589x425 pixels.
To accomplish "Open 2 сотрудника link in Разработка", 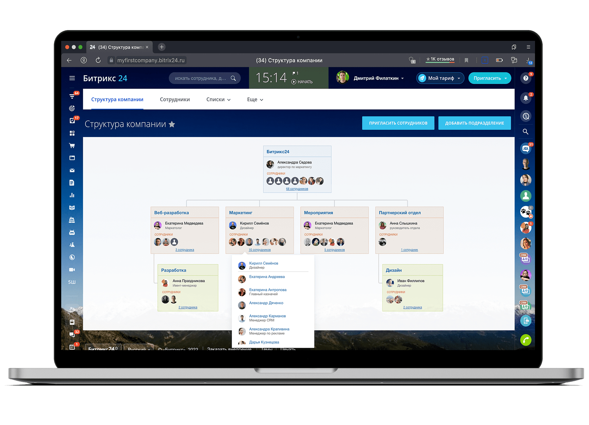I will pyautogui.click(x=188, y=307).
